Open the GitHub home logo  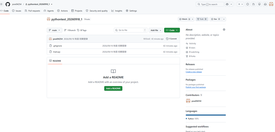8,4
